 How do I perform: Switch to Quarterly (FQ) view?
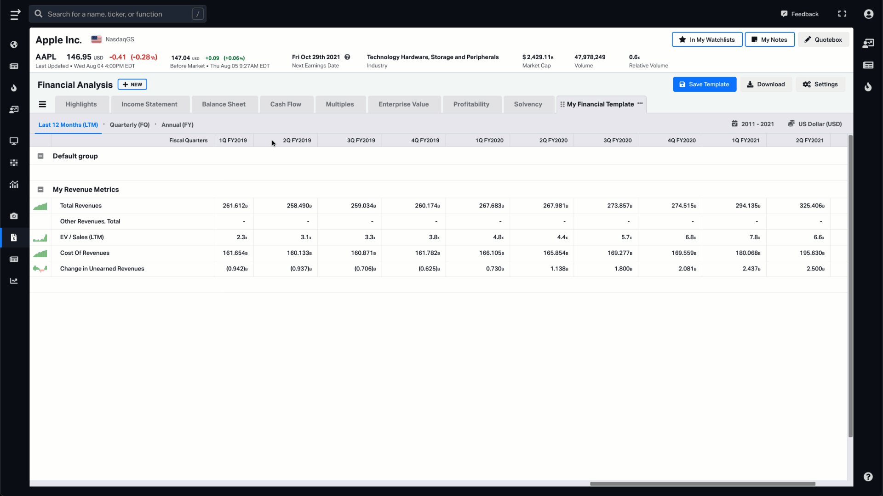tap(130, 125)
